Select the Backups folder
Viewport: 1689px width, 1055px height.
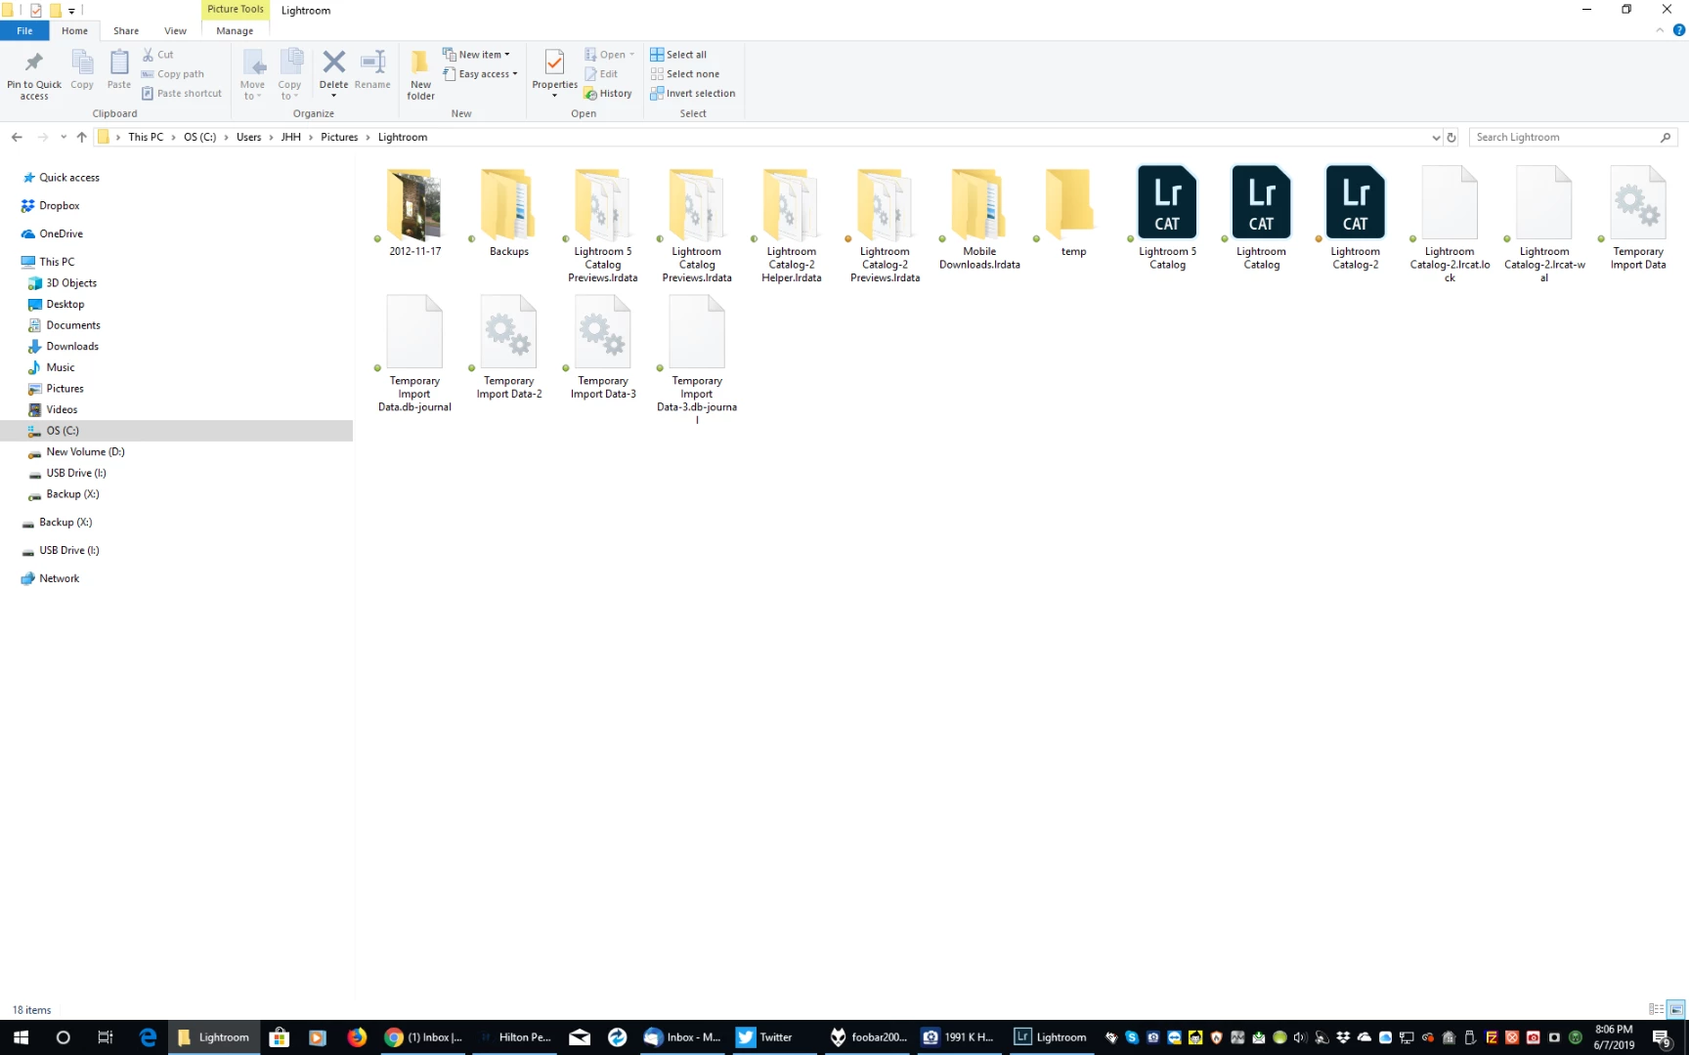click(508, 212)
